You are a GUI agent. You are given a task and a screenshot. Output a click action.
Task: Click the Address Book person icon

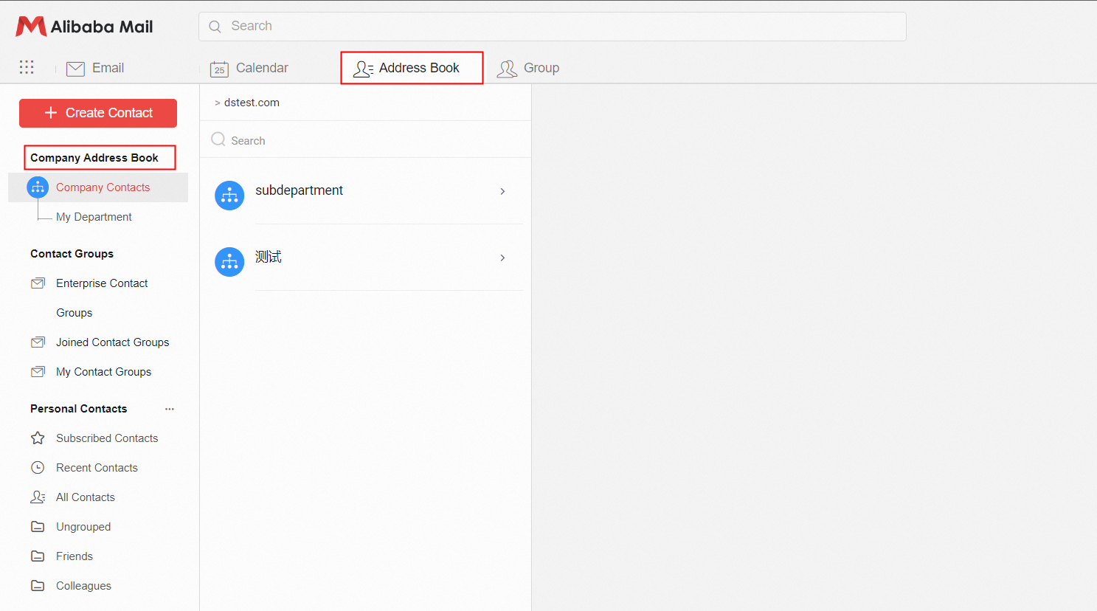coord(363,69)
